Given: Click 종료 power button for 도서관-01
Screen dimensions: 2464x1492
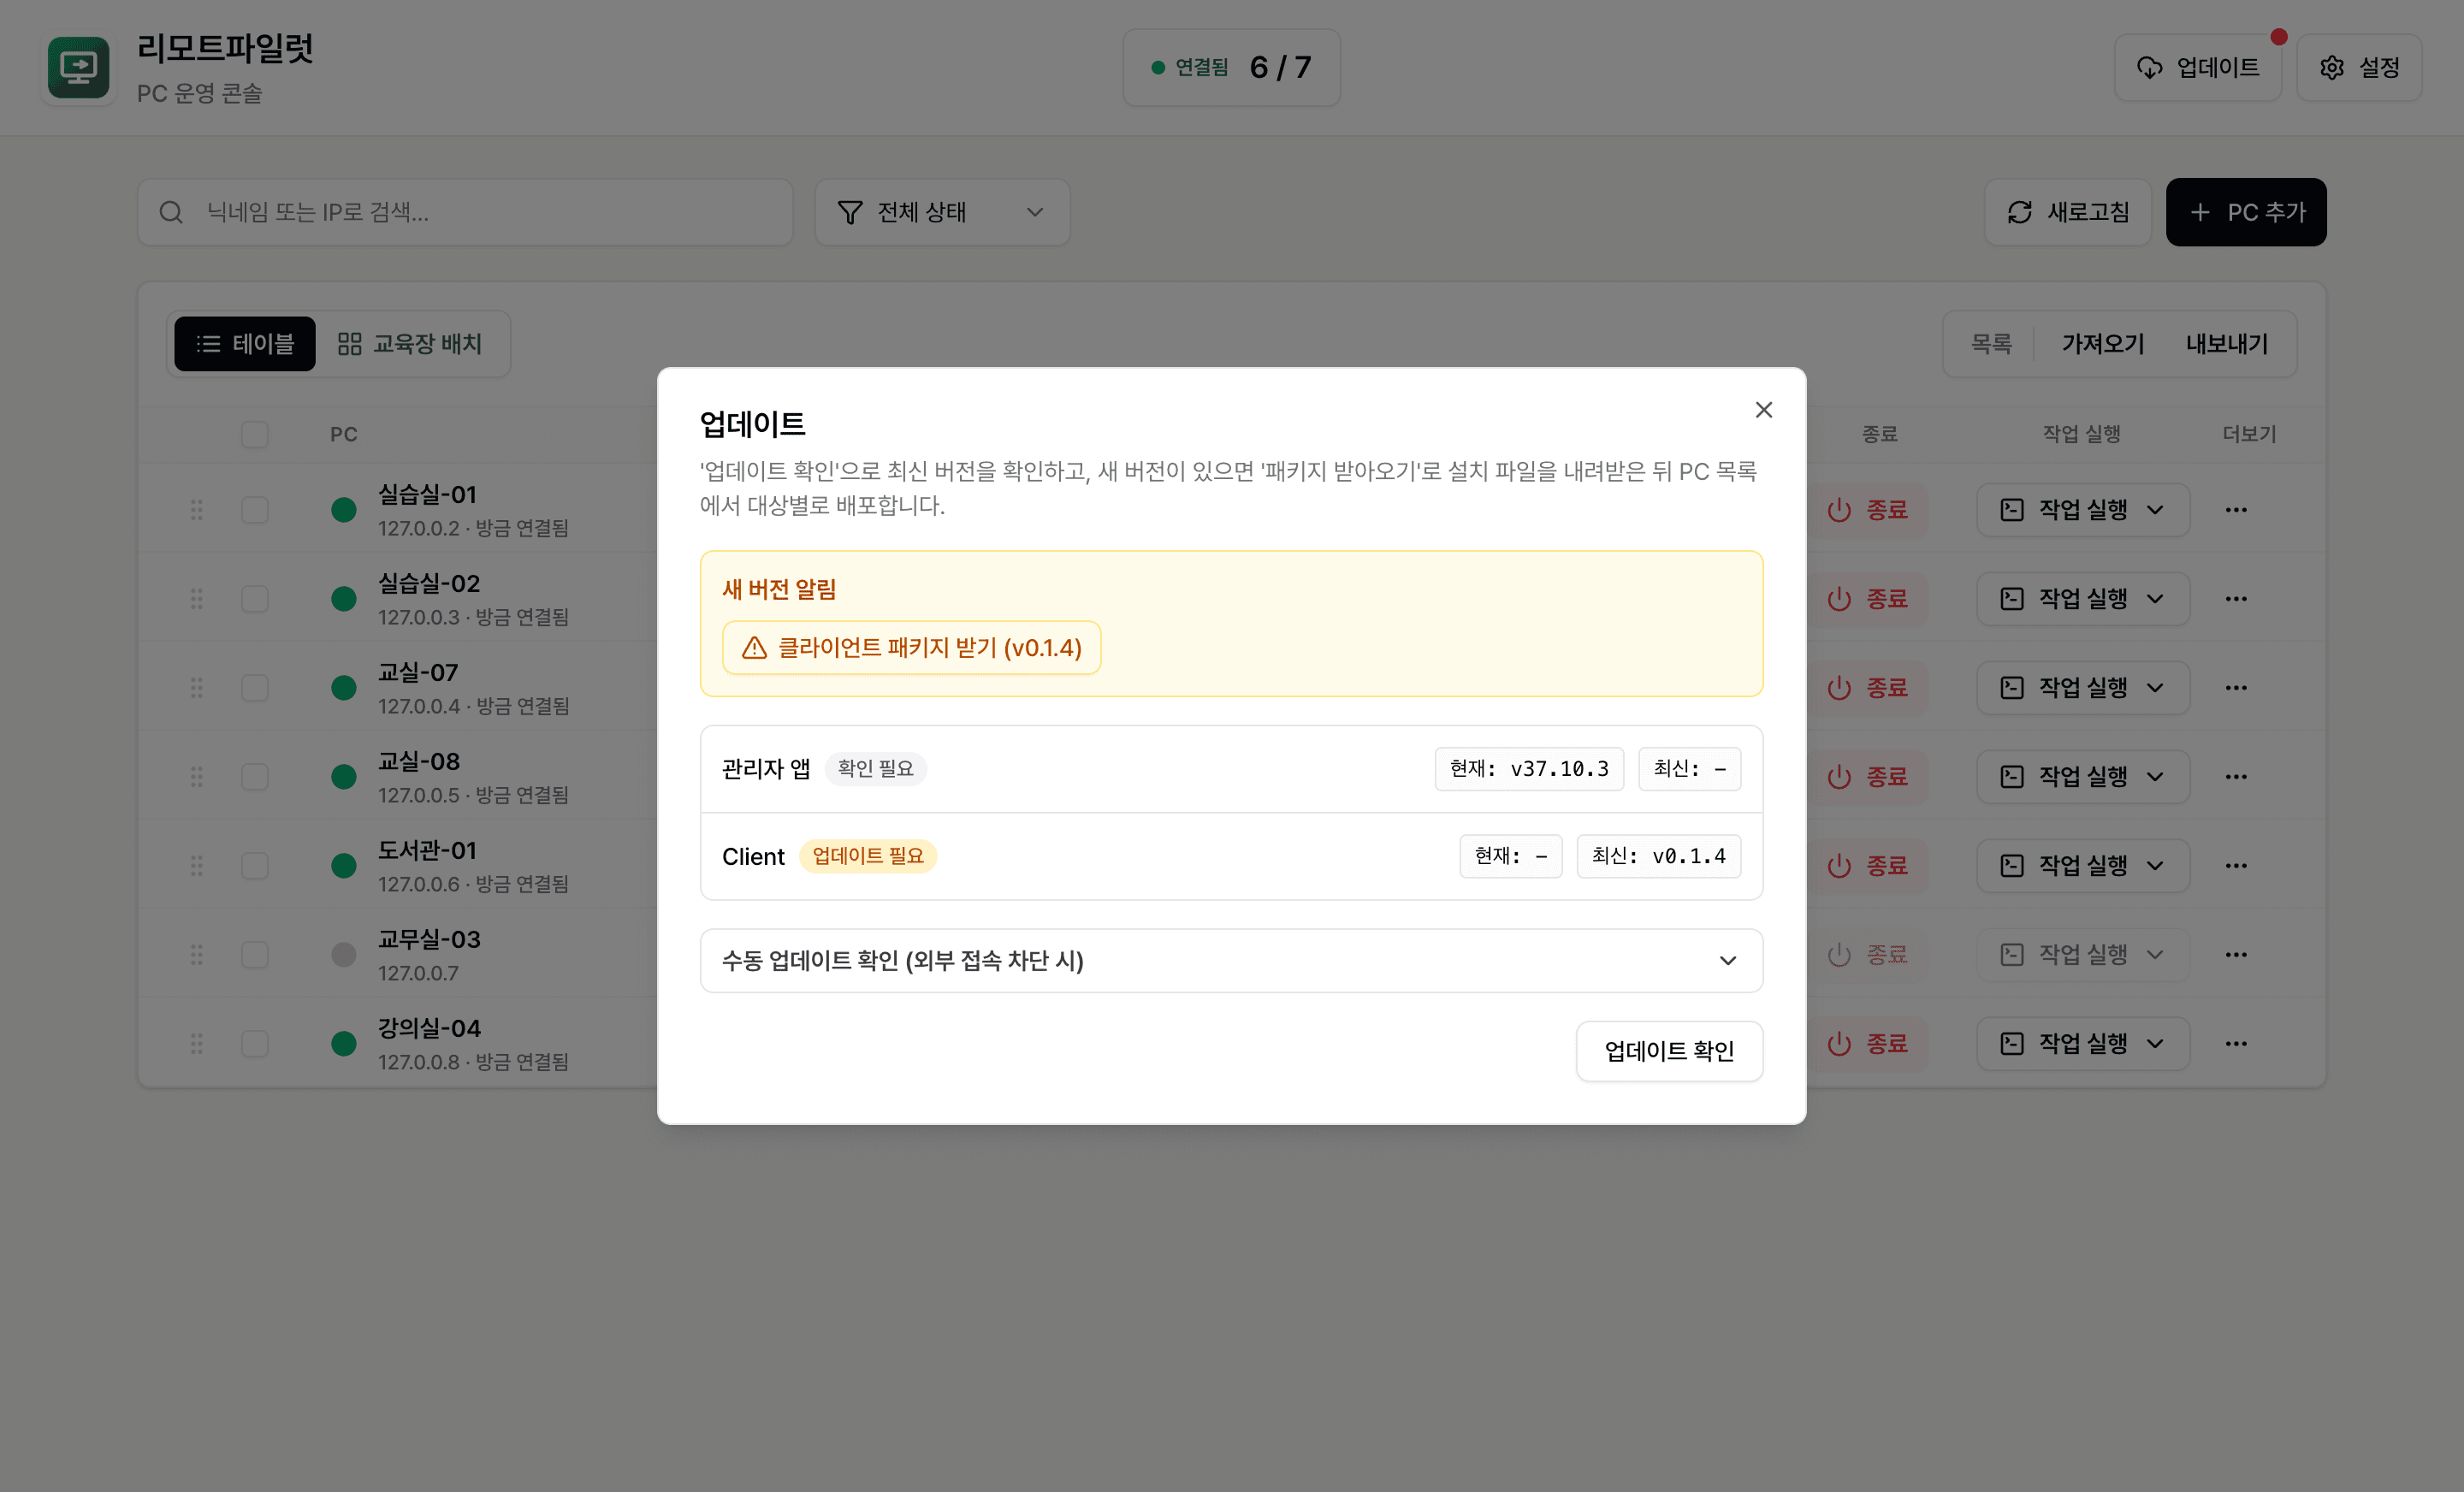Looking at the screenshot, I should [x=1867, y=866].
